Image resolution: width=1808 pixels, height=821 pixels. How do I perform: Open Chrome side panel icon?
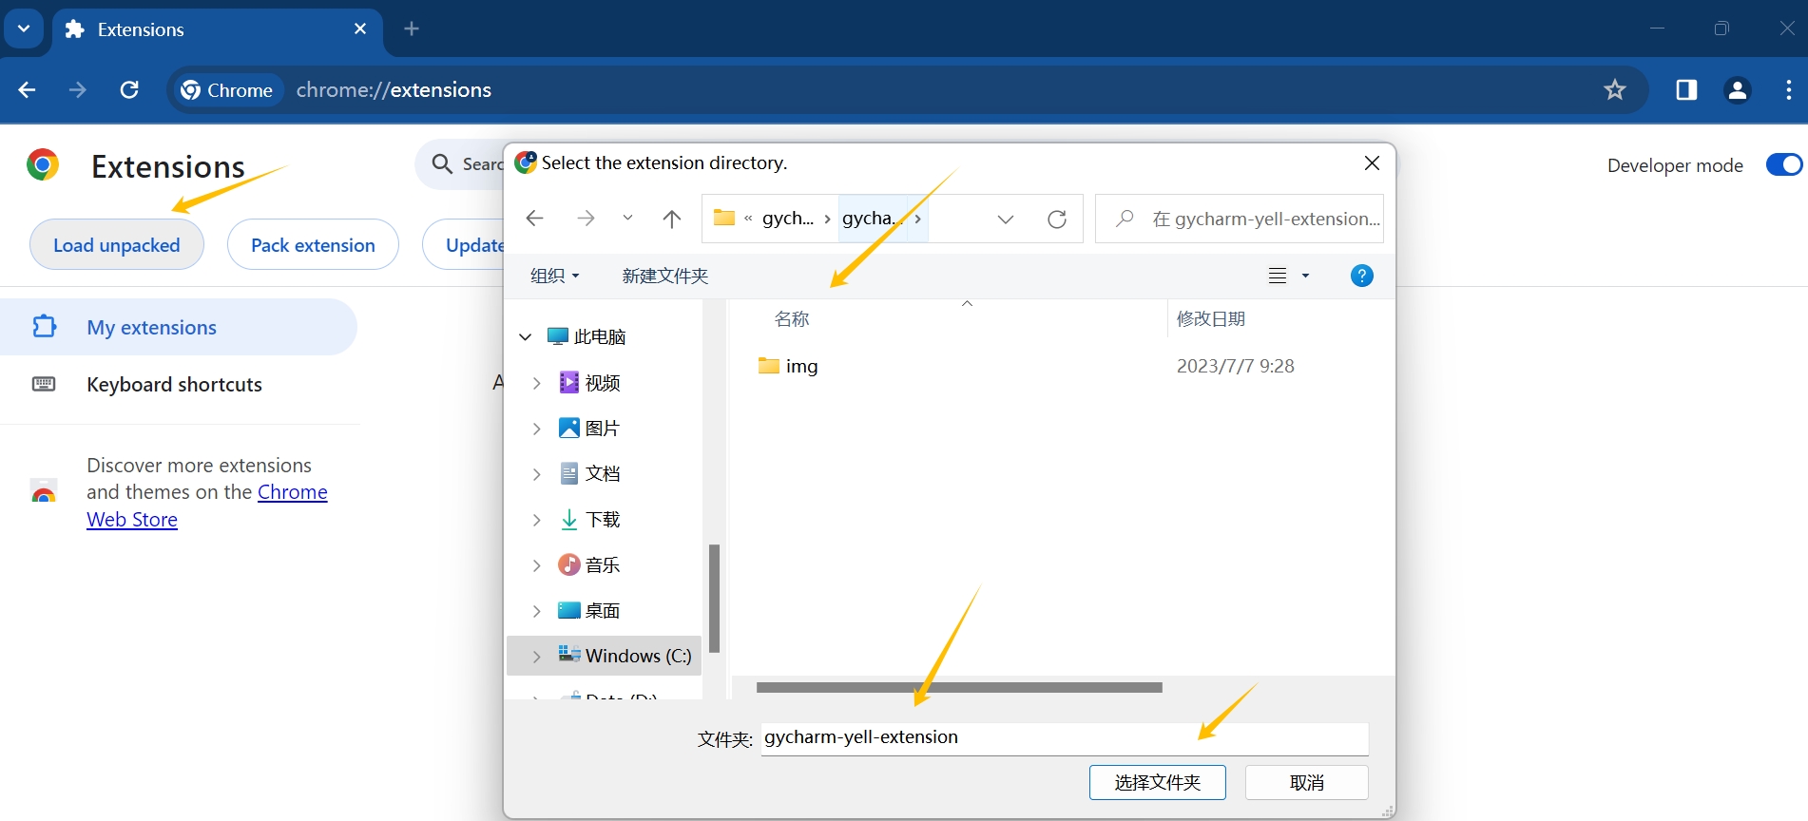click(1686, 90)
